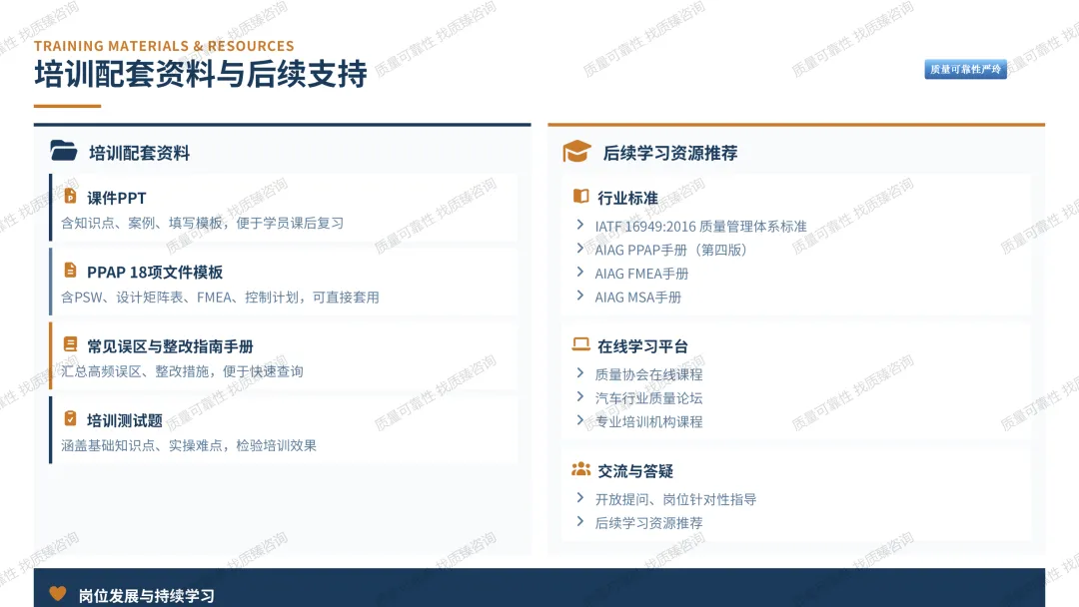1079x607 pixels.
Task: Click the text 含知识点、案例、填写模板，便于学员课后复习
Action: pos(202,223)
